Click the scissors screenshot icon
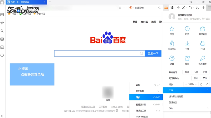 (184, 8)
